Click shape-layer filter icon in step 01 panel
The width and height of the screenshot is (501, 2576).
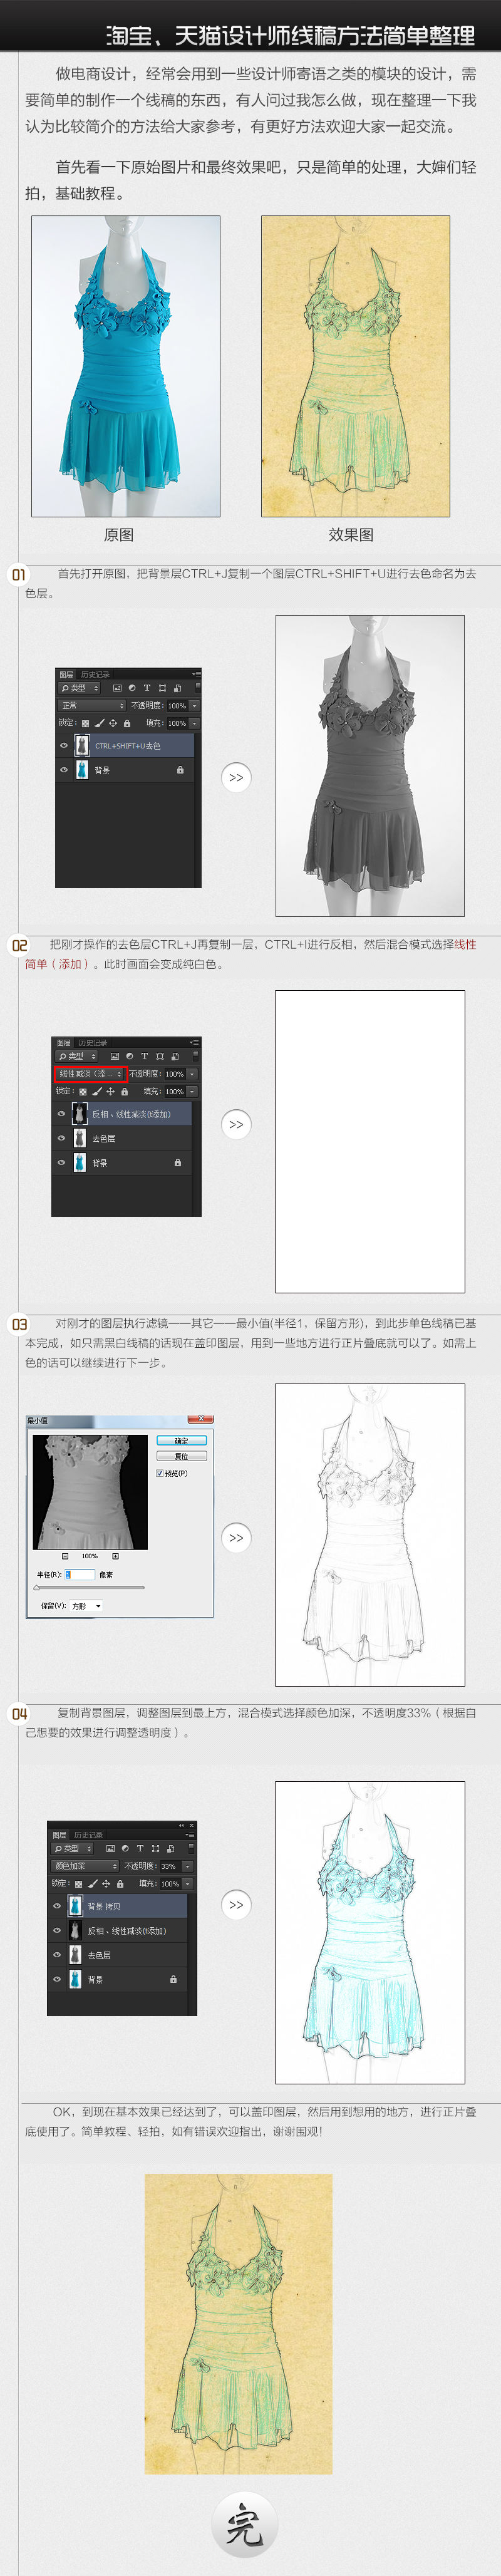(x=162, y=688)
